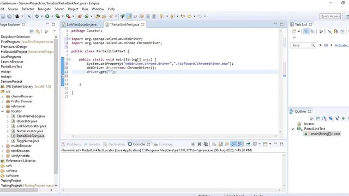Click the Open Type folder icon
The image size is (349, 196).
pos(98,16)
